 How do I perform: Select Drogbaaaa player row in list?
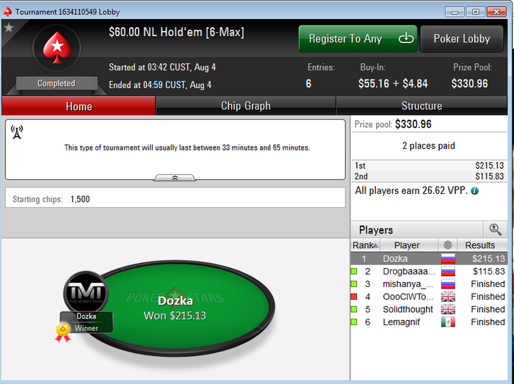429,271
